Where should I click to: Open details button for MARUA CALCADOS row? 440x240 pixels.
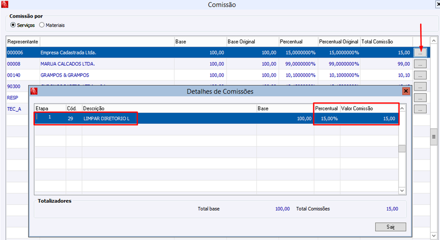tap(420, 64)
